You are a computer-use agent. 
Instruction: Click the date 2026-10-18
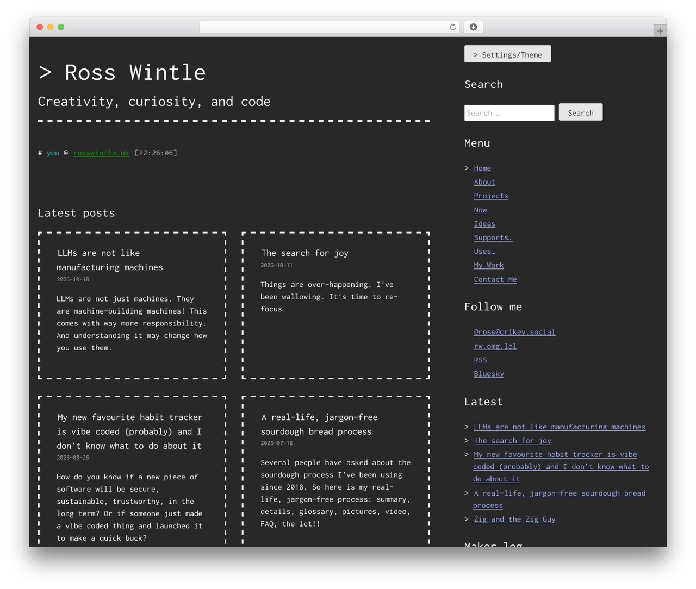(73, 280)
